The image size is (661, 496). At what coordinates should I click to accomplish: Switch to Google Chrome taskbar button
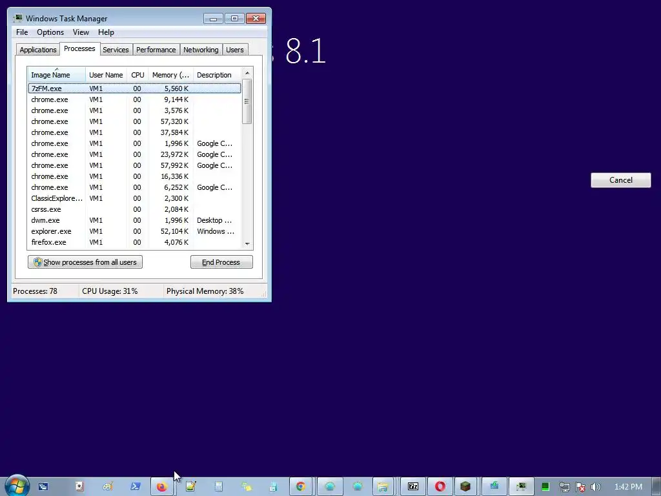(301, 487)
